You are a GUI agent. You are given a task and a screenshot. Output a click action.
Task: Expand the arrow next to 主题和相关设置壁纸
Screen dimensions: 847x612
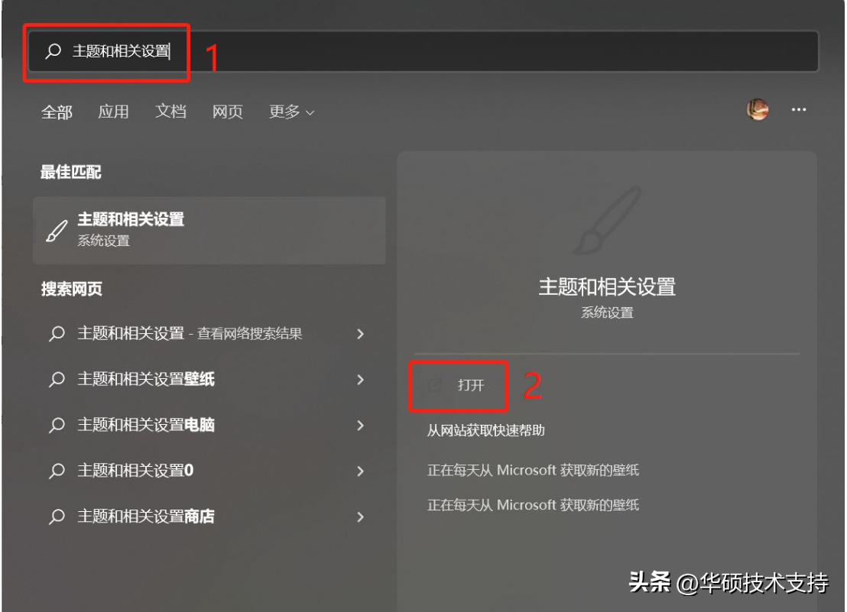point(360,378)
